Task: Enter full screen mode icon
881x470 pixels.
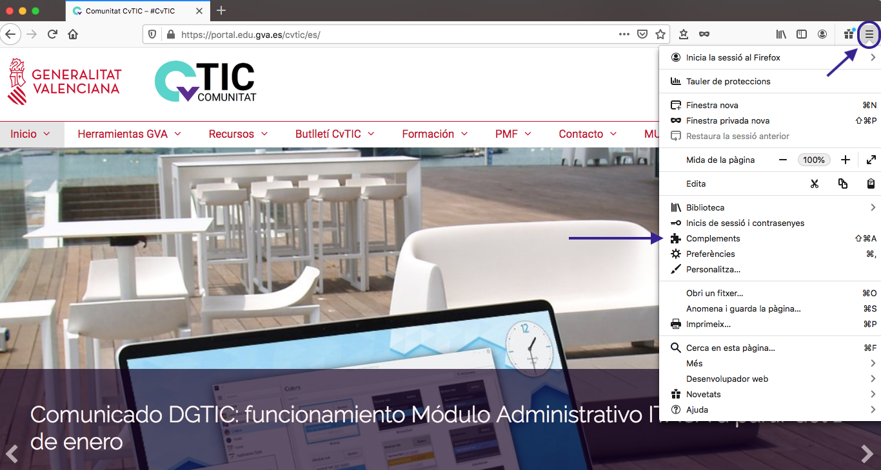Action: tap(871, 160)
